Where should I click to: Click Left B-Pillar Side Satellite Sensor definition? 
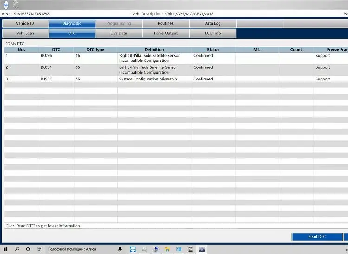point(148,70)
